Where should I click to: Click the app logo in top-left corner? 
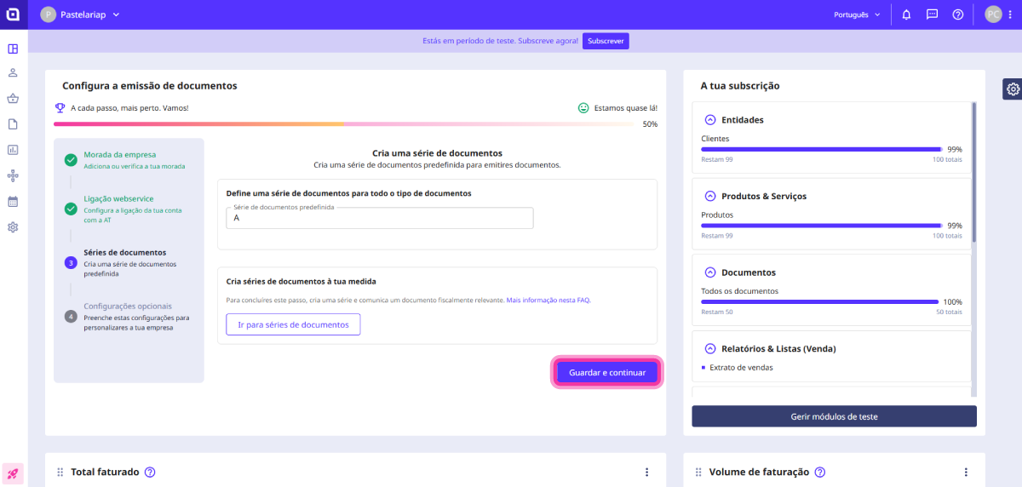pos(14,14)
